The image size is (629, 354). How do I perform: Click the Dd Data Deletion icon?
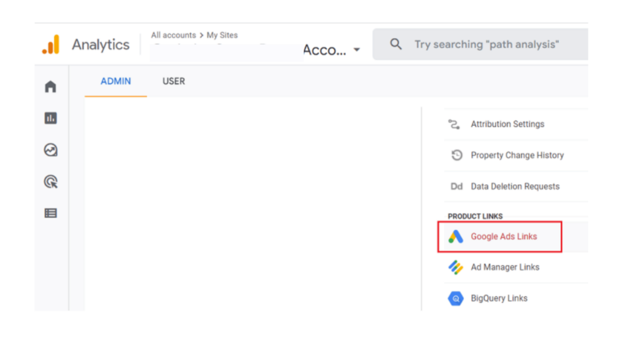point(456,186)
